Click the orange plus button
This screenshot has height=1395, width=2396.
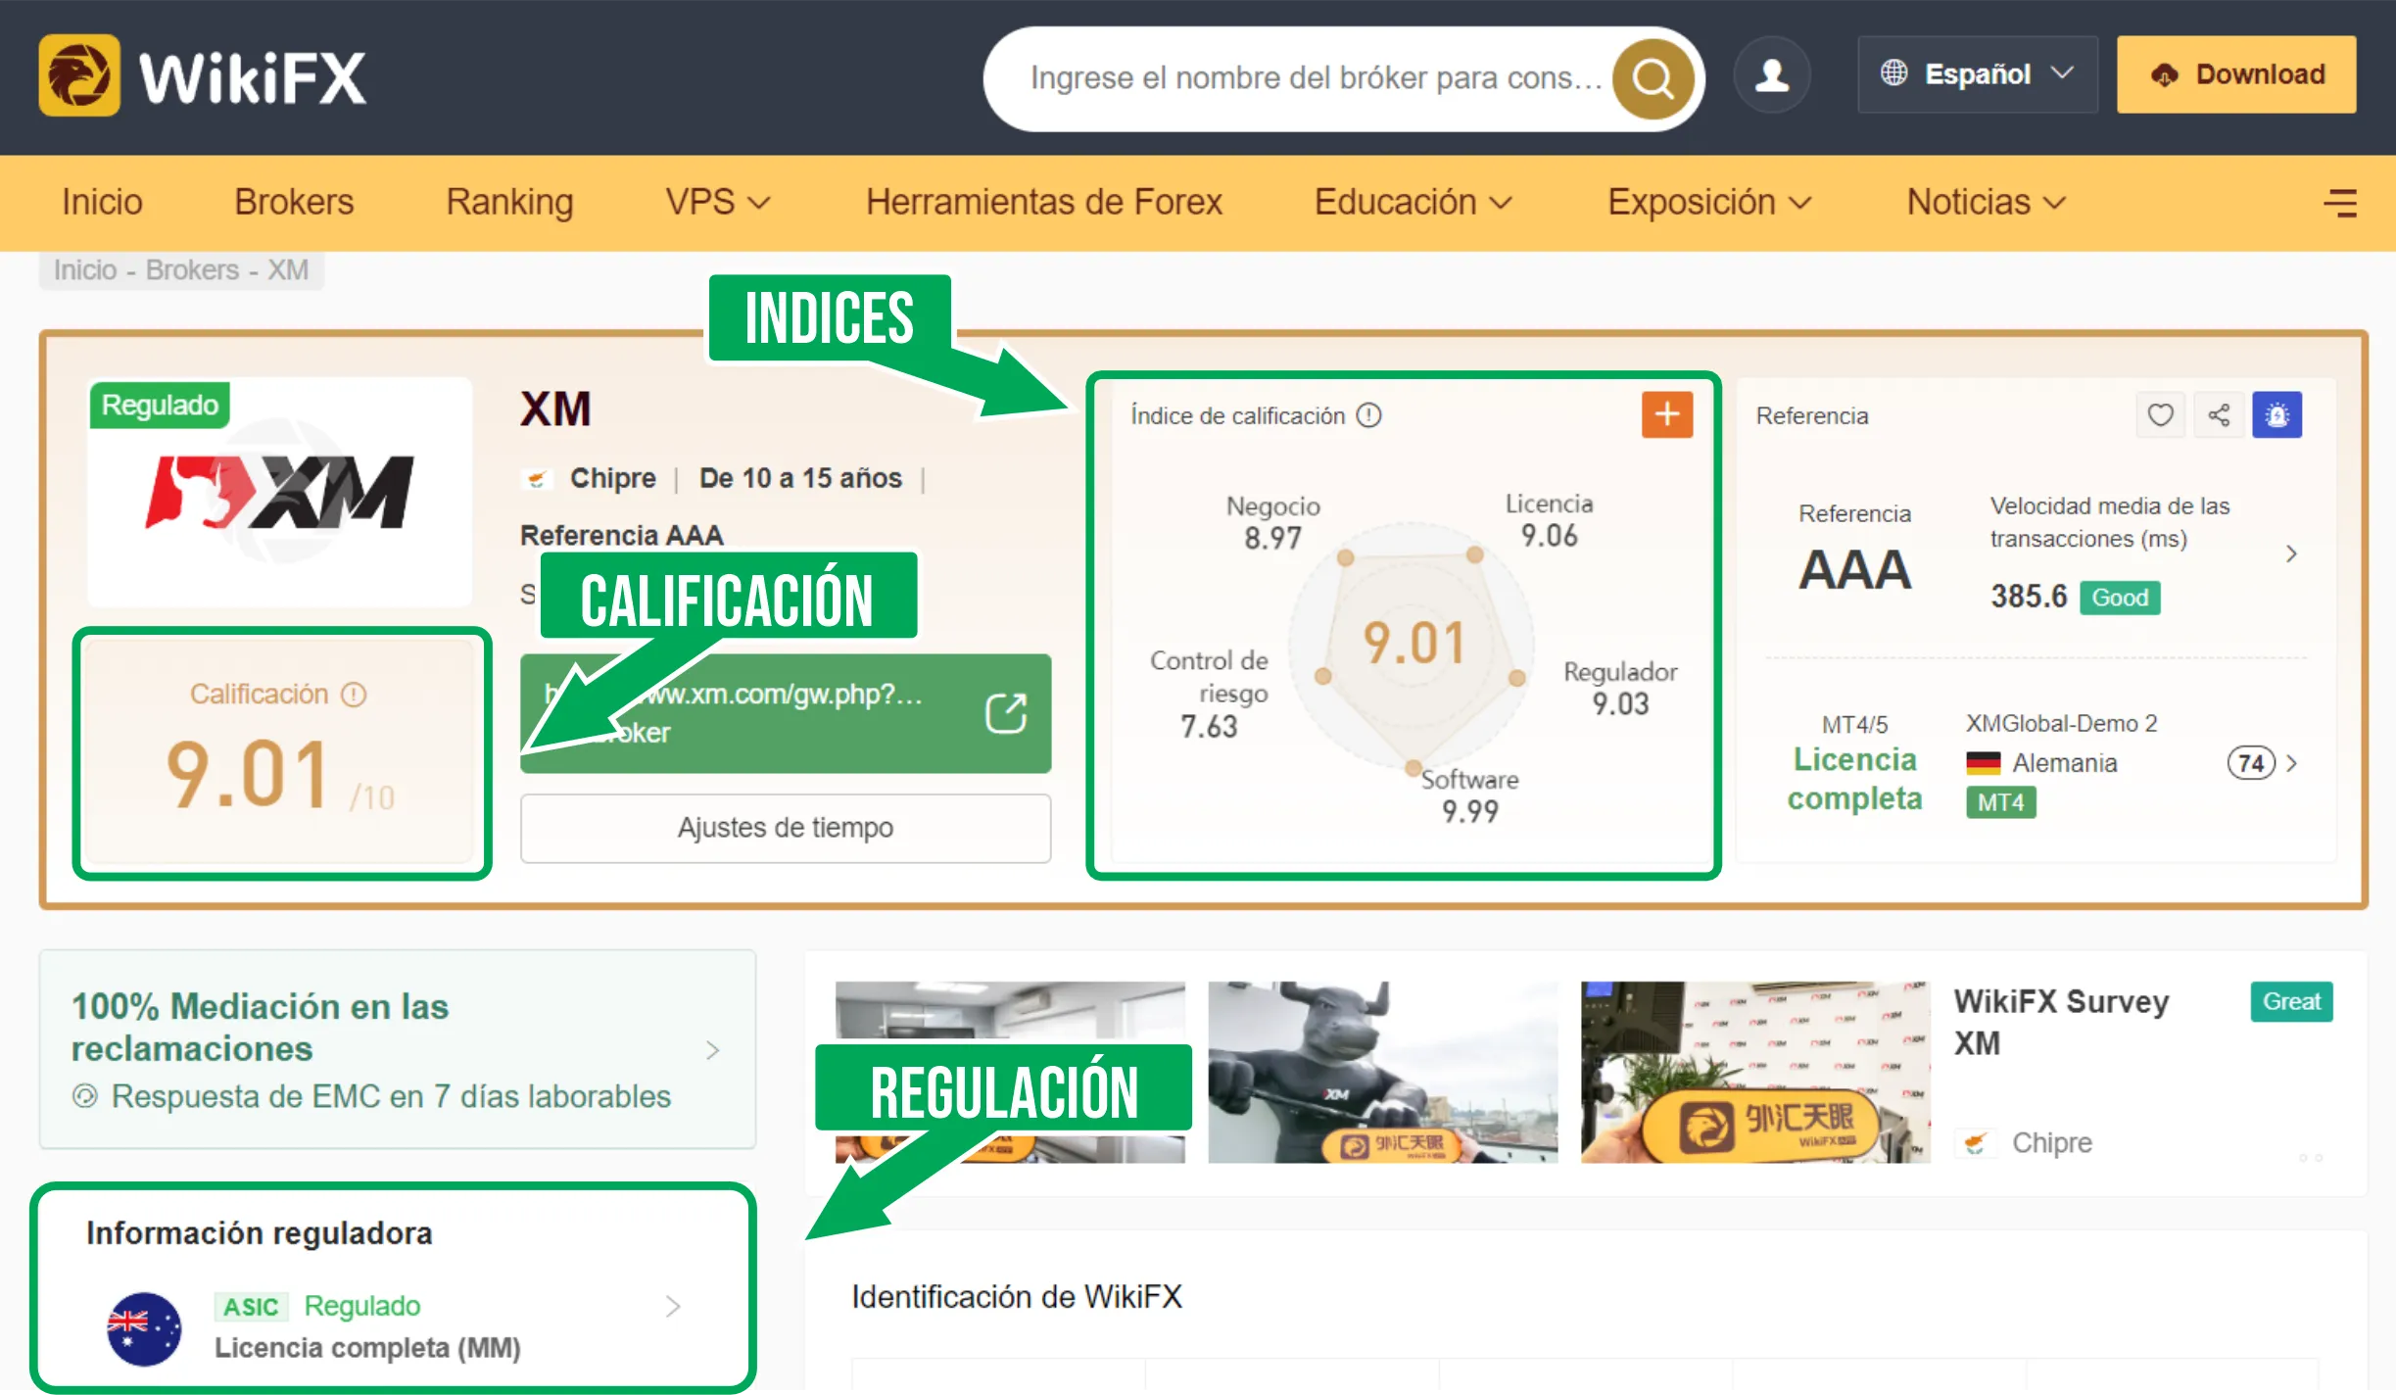coord(1667,414)
